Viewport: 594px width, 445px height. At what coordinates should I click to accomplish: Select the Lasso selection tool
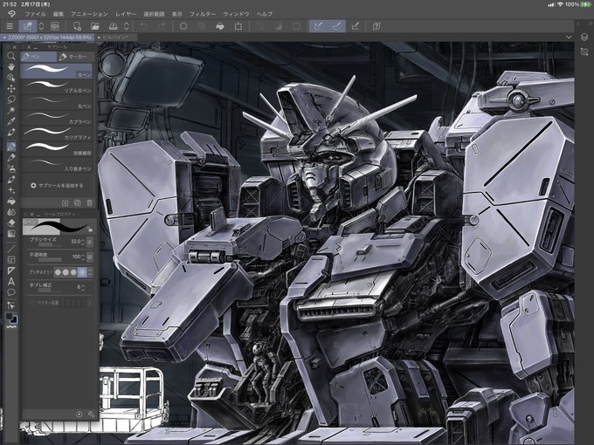click(x=11, y=99)
